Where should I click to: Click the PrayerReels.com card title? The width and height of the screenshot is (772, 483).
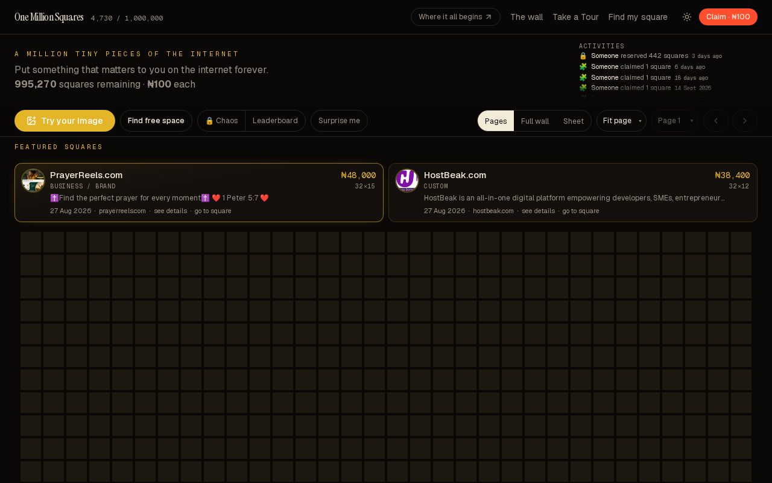[x=86, y=175]
